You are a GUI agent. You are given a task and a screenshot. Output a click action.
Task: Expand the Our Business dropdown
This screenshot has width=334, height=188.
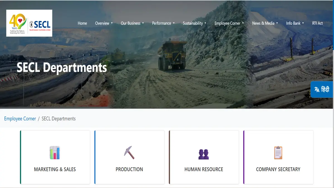click(x=132, y=23)
